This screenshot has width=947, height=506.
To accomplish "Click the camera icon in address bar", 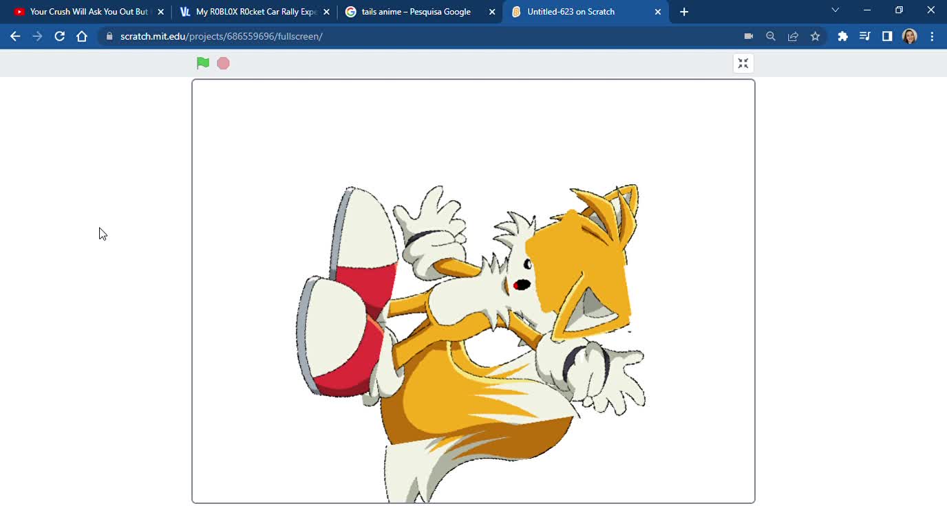I will (749, 36).
